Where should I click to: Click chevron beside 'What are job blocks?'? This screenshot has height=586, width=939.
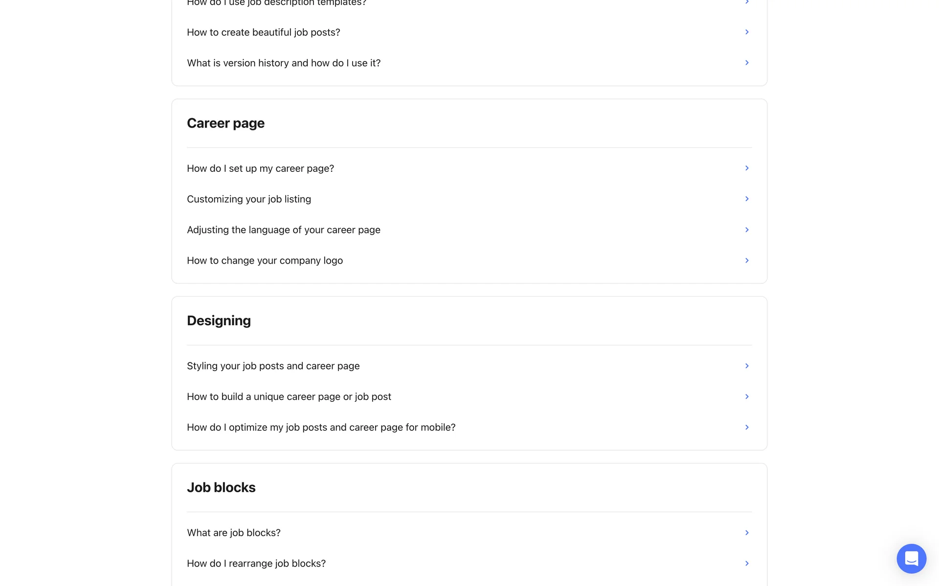[747, 533]
